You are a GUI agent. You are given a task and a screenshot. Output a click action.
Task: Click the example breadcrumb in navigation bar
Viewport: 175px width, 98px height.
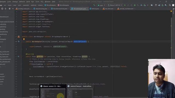pos(26,5)
